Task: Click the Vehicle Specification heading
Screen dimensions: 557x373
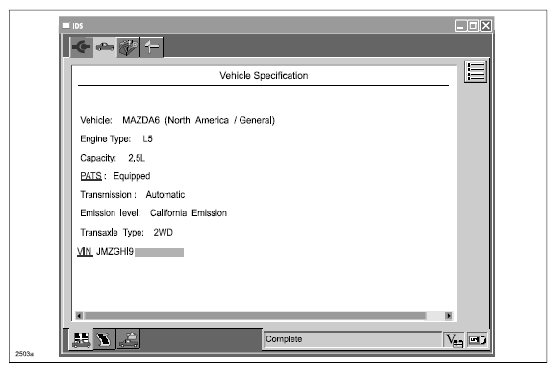Action: (x=264, y=76)
